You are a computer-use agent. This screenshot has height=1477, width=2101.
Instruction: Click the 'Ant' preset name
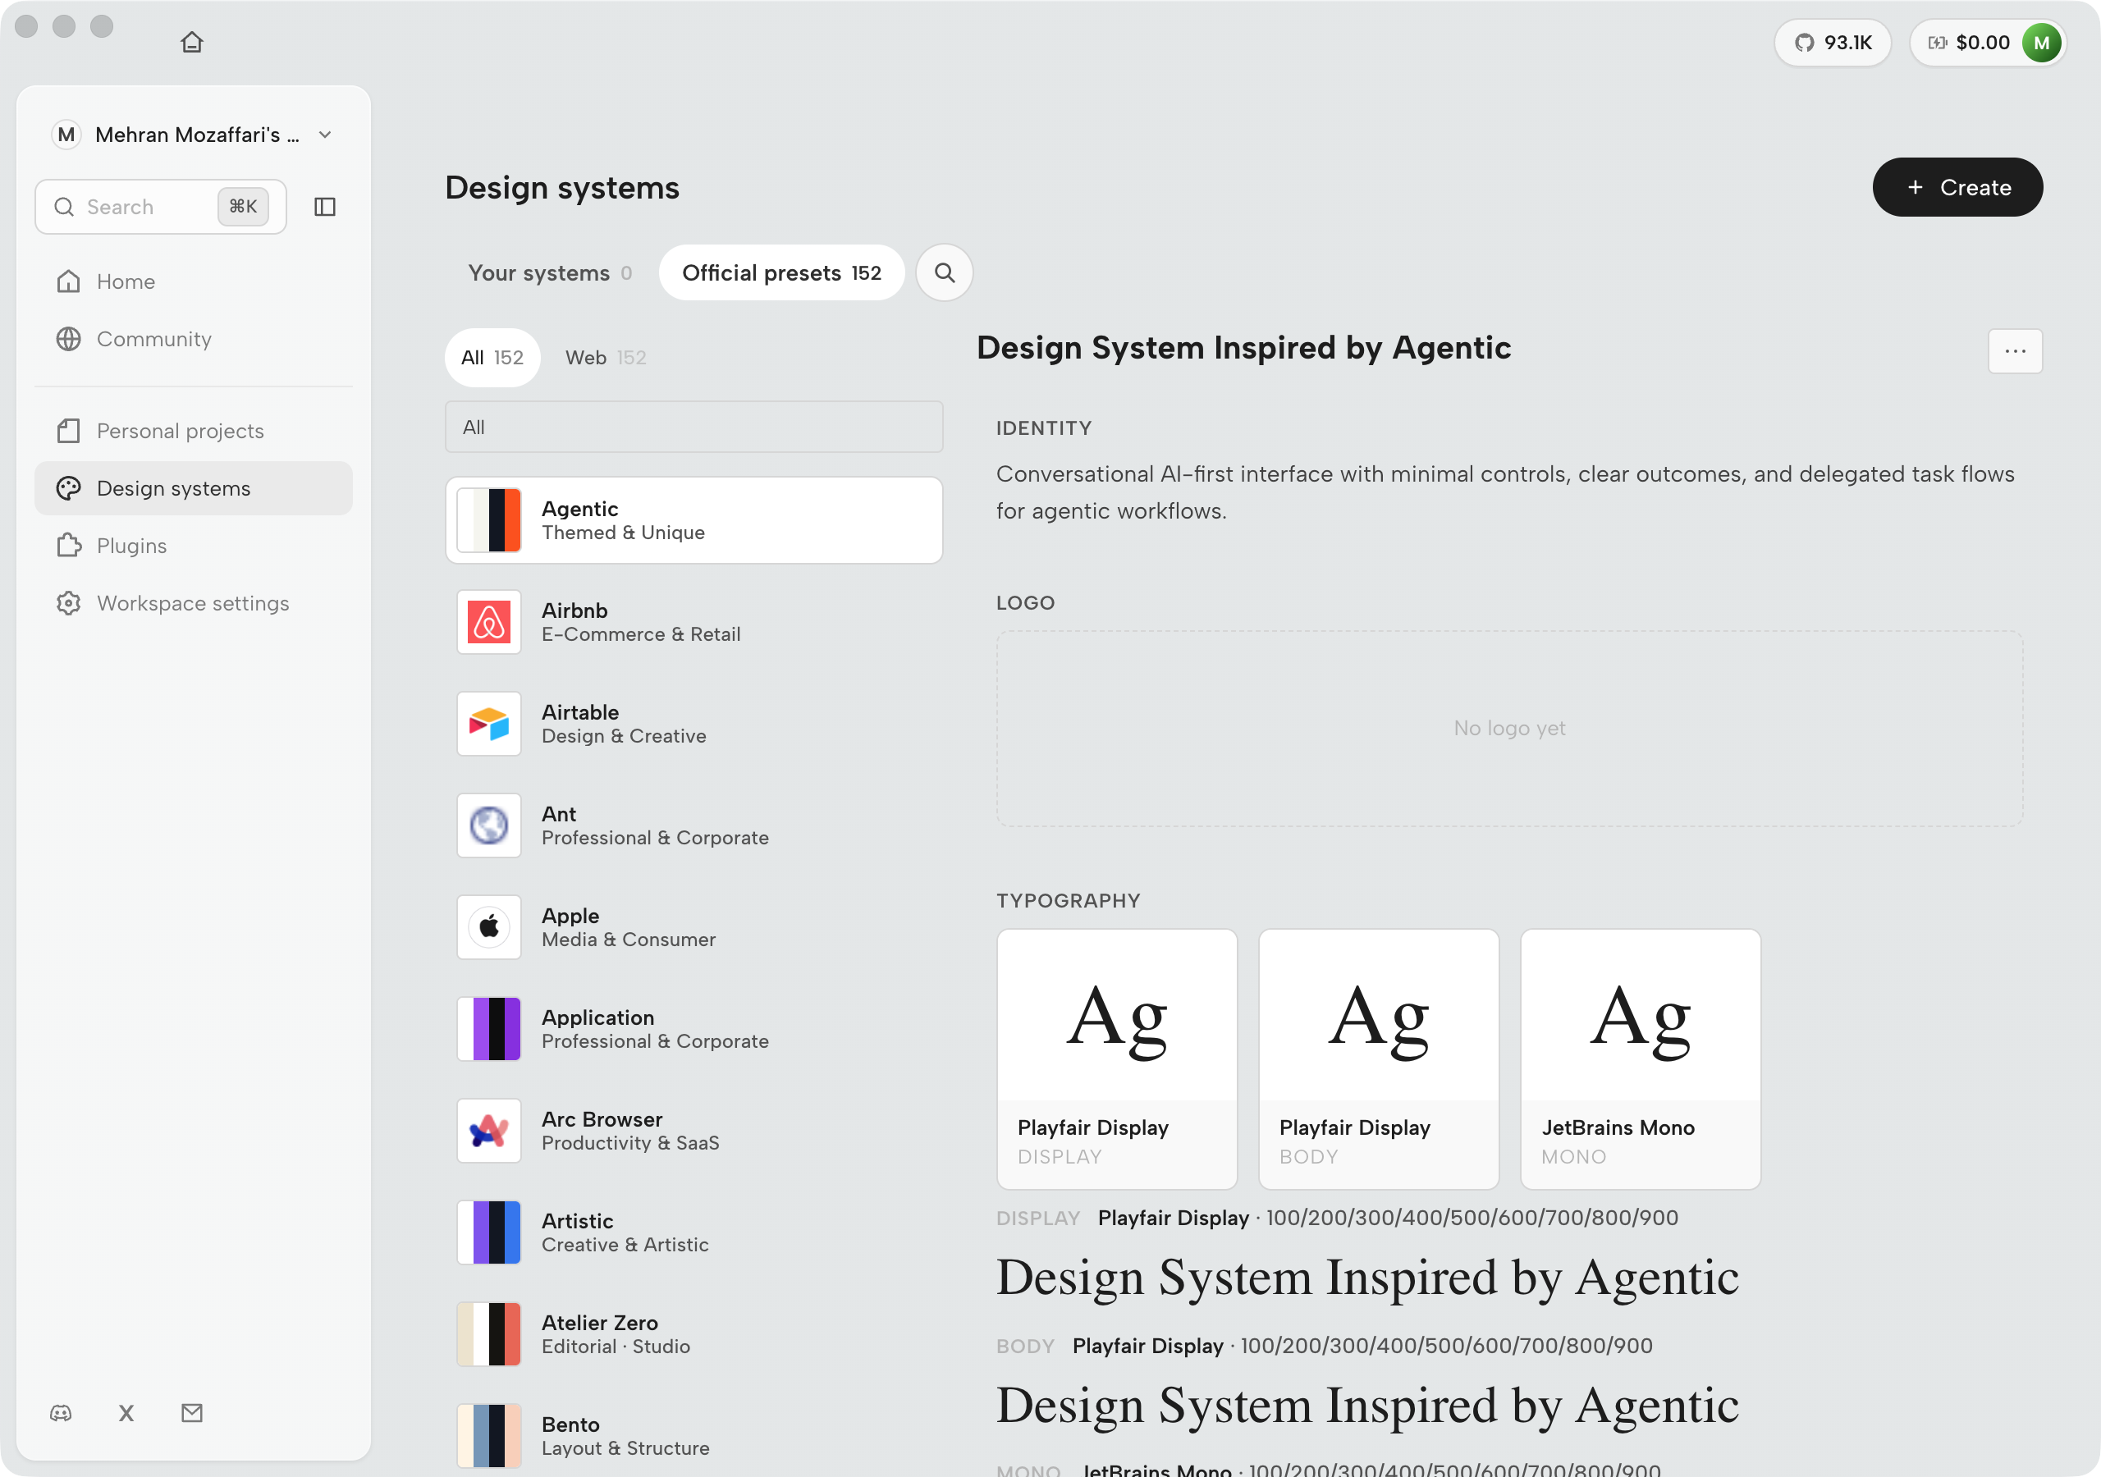click(559, 813)
